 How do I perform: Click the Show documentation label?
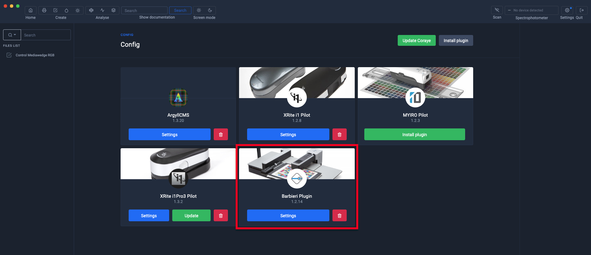(x=157, y=17)
